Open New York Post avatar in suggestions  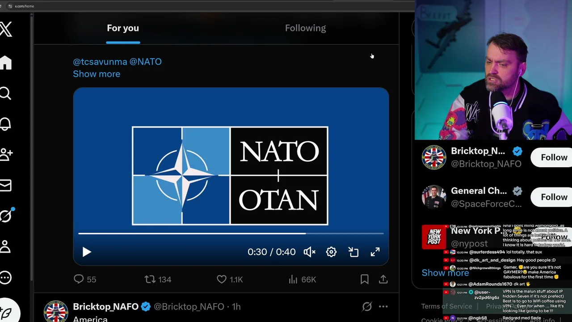coord(434,237)
